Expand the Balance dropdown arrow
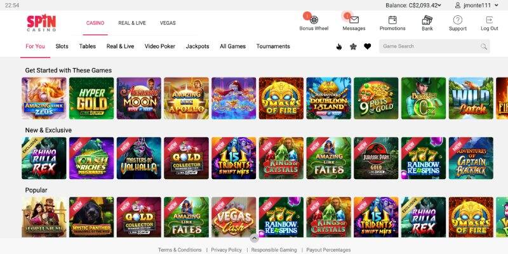508x254 pixels. point(439,6)
